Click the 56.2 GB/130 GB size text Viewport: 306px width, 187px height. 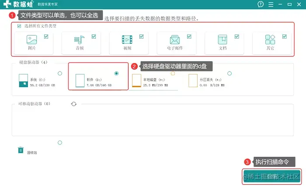click(x=42, y=85)
